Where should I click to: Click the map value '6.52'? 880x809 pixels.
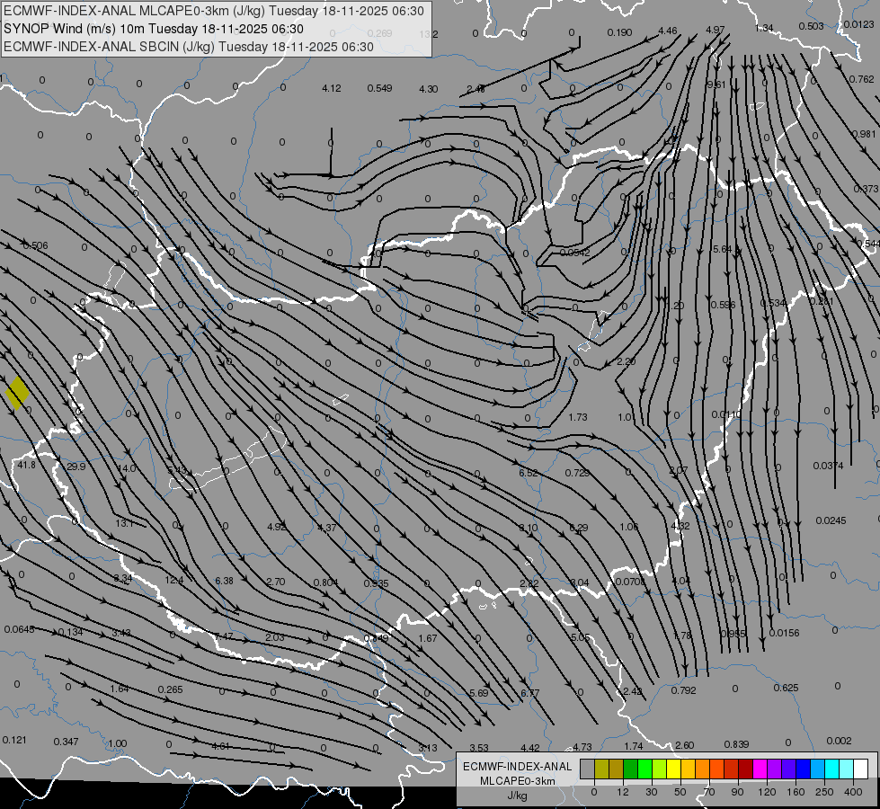pyautogui.click(x=529, y=473)
